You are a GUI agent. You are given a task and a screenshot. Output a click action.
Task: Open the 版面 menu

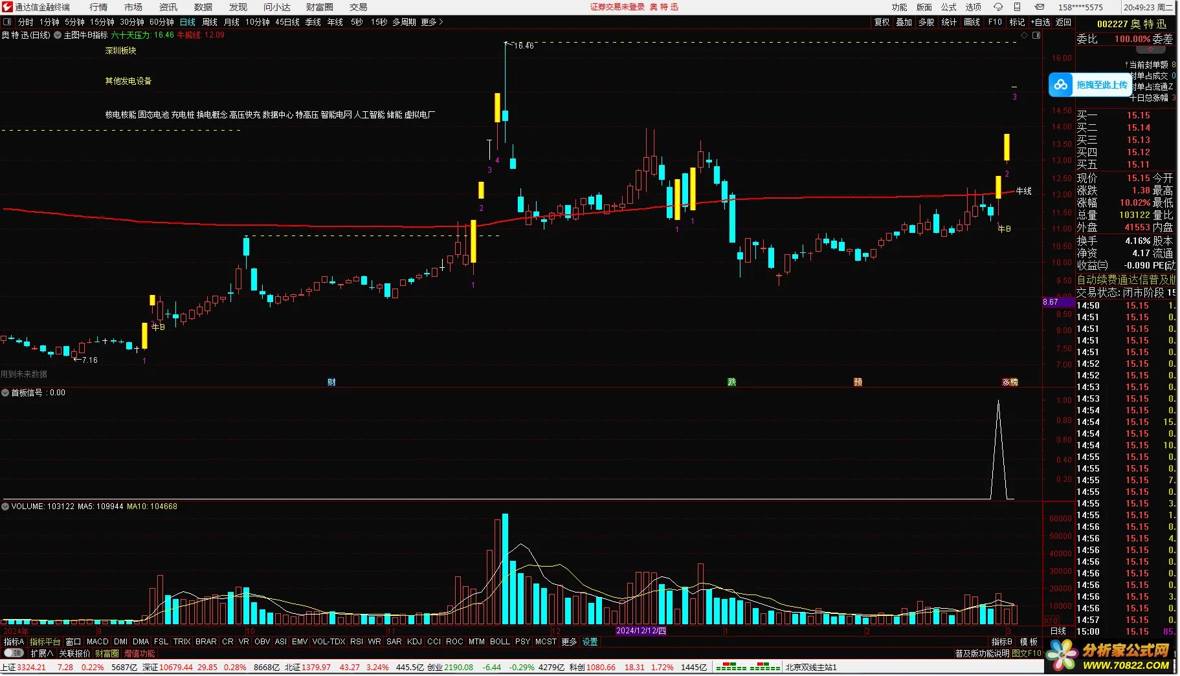pos(924,7)
